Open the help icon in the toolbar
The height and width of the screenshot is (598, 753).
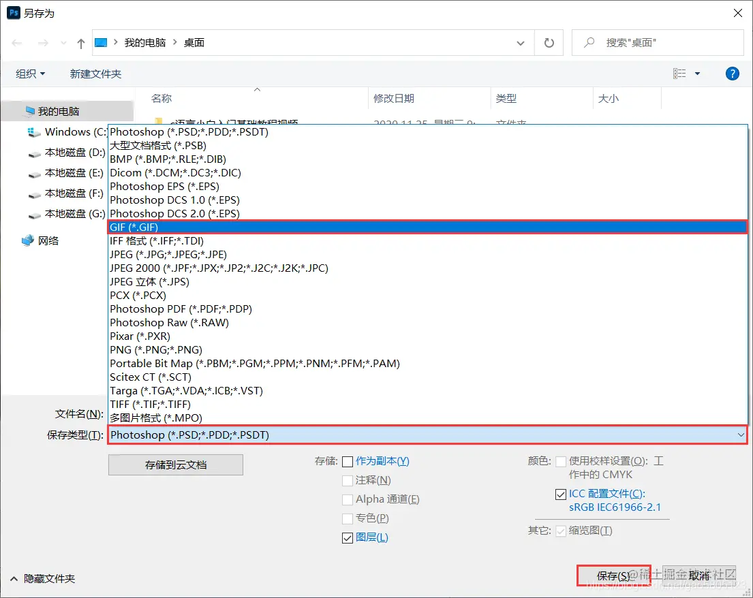click(732, 73)
